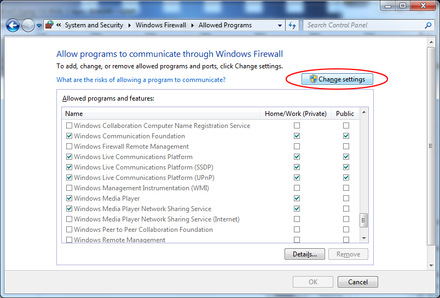Check Windows Media Player Network Sharing Service (Internet)

tap(69, 219)
